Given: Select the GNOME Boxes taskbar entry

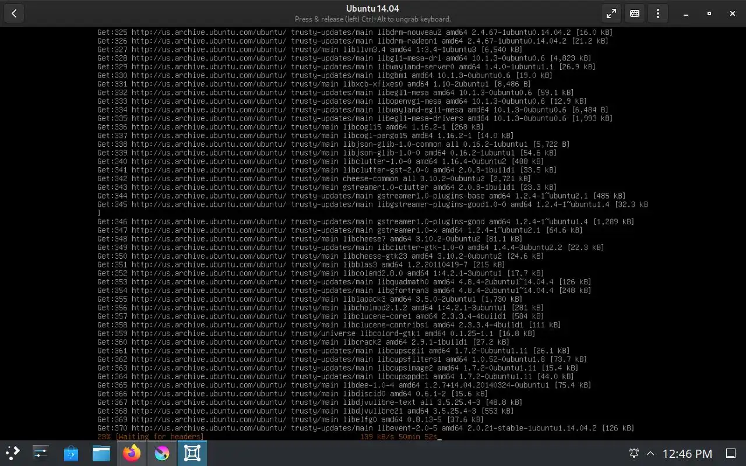Looking at the screenshot, I should coord(192,453).
